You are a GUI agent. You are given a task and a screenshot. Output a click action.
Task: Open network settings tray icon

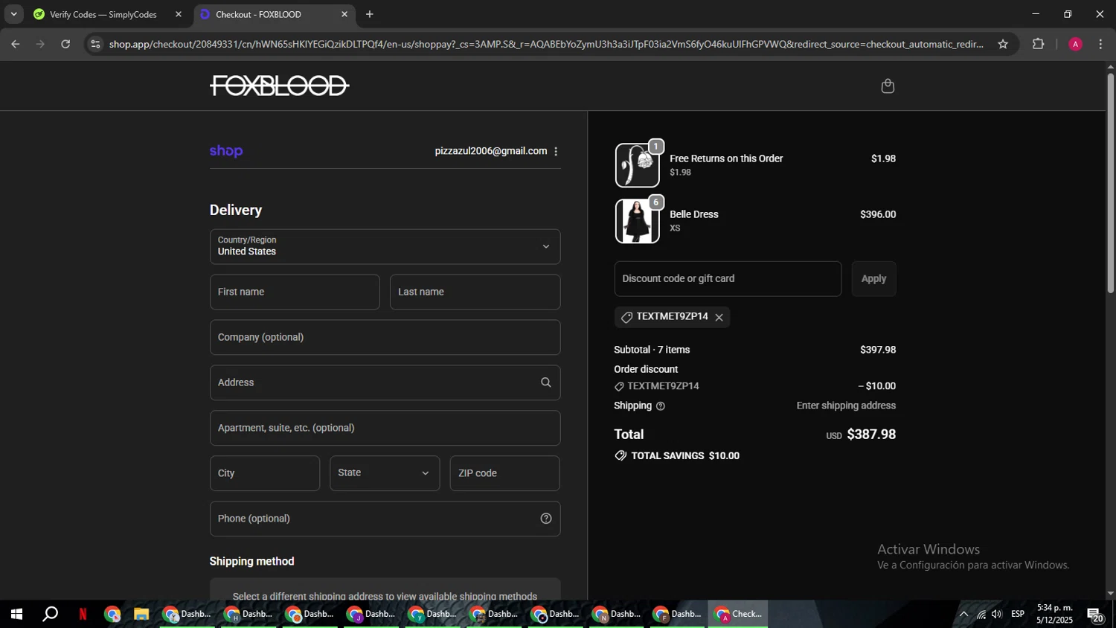(x=981, y=614)
